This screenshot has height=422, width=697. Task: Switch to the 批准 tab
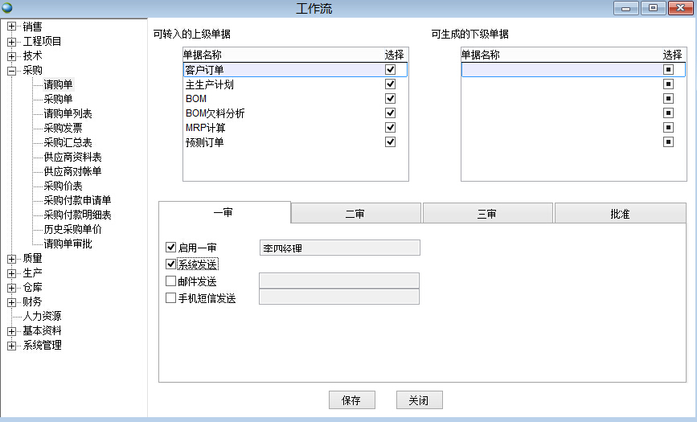(x=619, y=214)
